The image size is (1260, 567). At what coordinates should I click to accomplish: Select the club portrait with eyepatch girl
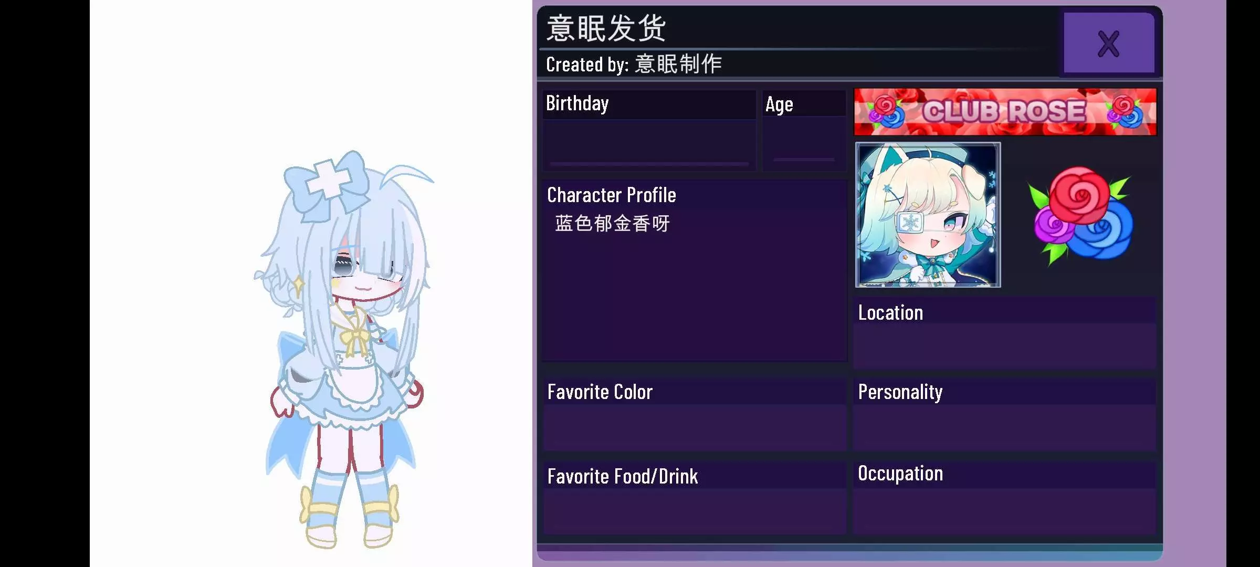coord(928,215)
